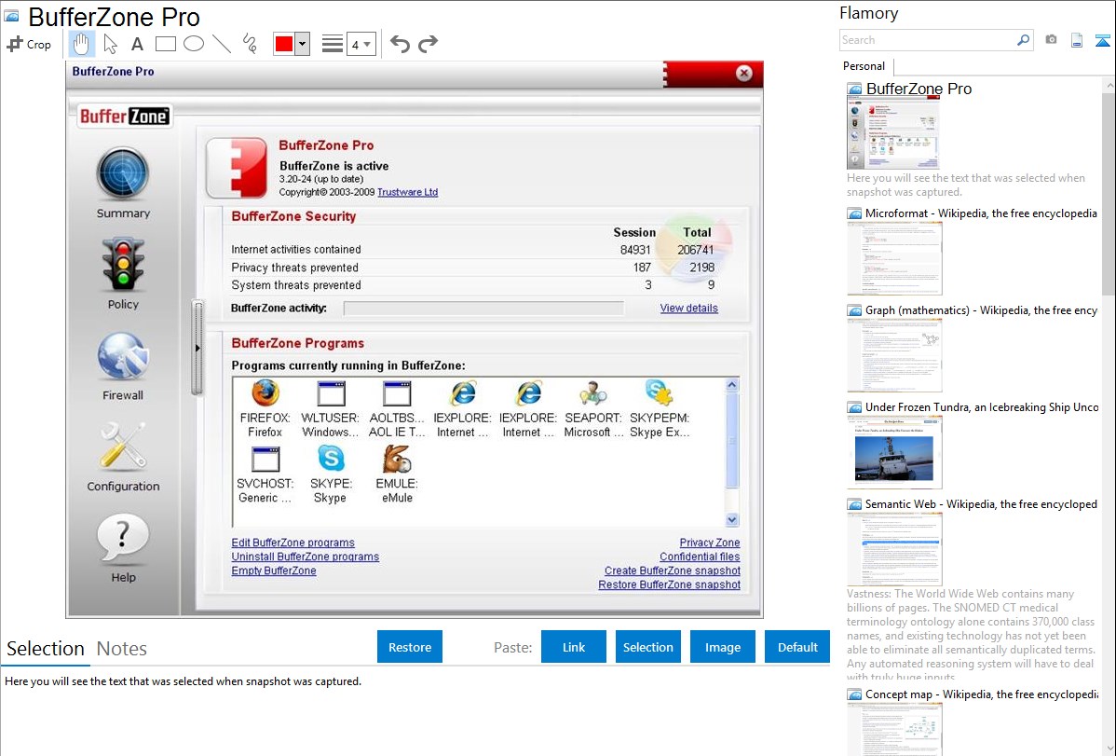This screenshot has width=1116, height=756.
Task: Open the Summary section in BufferZone sidebar
Action: pos(123,183)
